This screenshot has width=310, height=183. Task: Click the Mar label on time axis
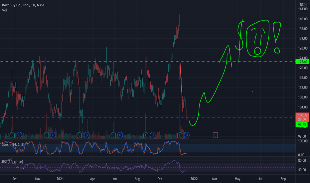click(x=215, y=179)
